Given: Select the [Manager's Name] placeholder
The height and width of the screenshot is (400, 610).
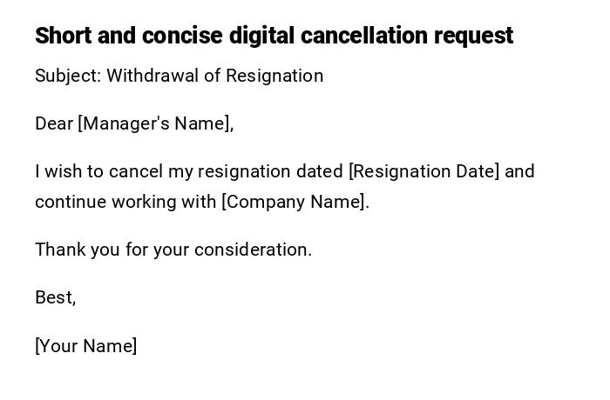Looking at the screenshot, I should (x=155, y=123).
